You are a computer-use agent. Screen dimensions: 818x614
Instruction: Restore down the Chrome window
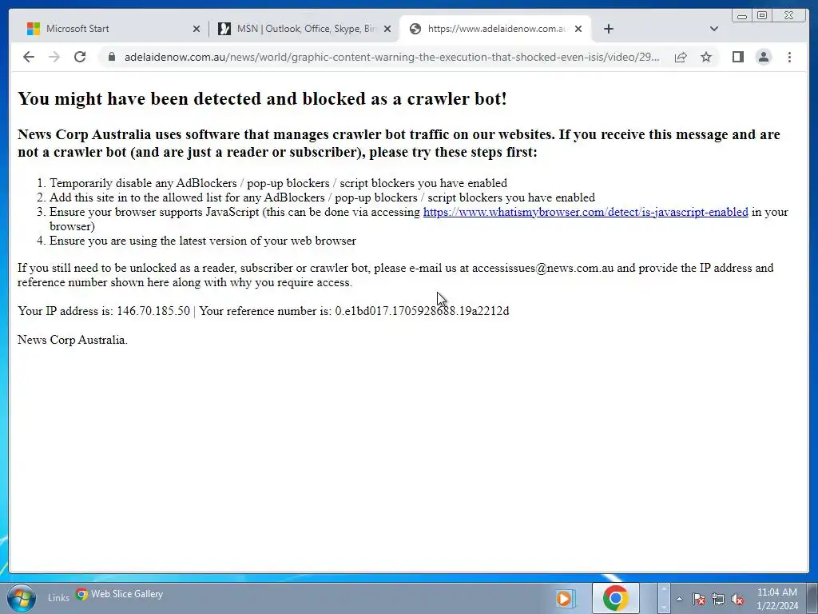point(762,16)
